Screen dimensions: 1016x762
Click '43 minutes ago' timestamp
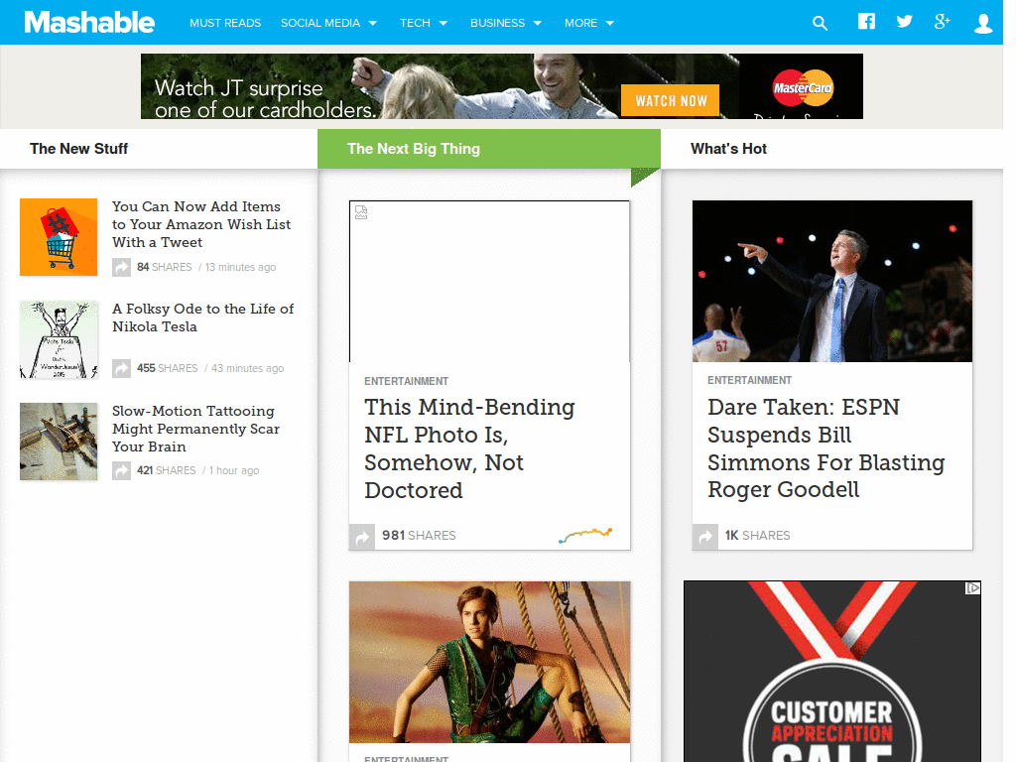(x=247, y=368)
